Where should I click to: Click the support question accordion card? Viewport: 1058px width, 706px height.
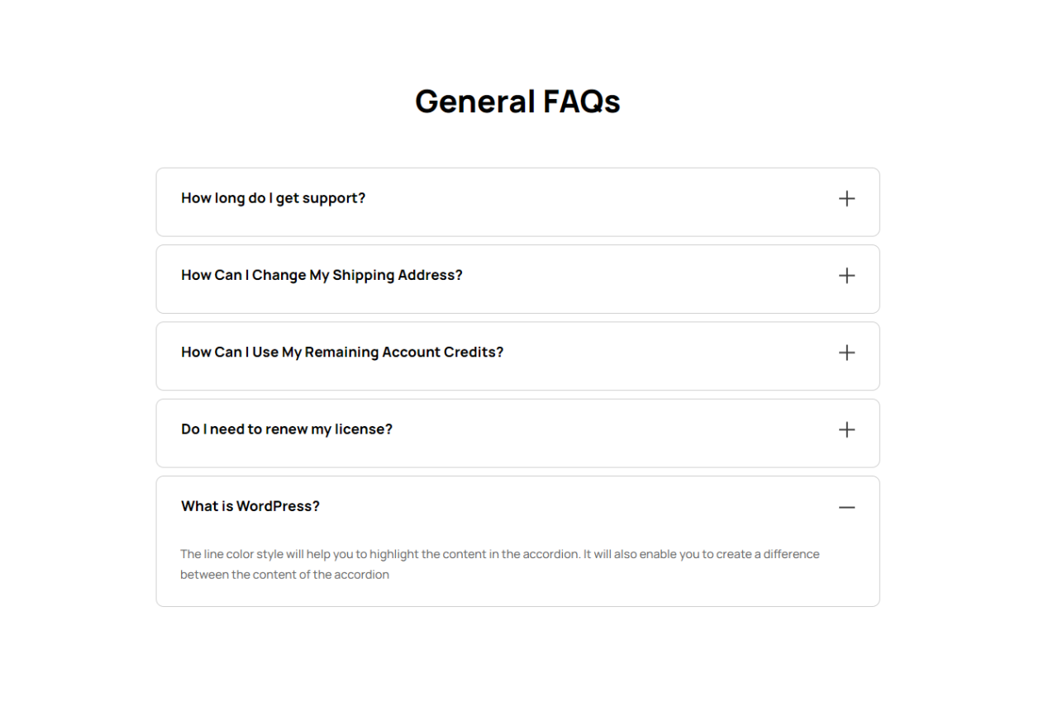click(579, 218)
